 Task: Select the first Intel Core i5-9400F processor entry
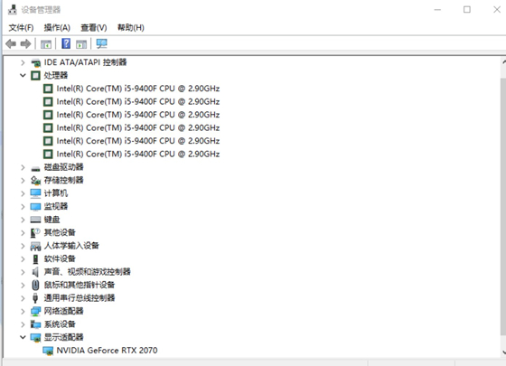coord(138,89)
